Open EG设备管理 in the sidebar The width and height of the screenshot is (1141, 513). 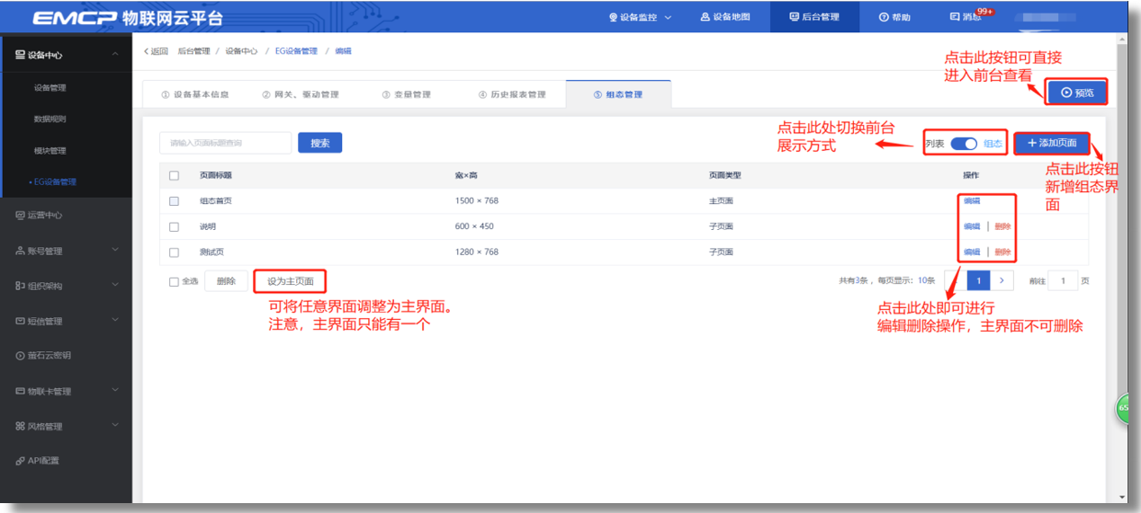pyautogui.click(x=55, y=182)
